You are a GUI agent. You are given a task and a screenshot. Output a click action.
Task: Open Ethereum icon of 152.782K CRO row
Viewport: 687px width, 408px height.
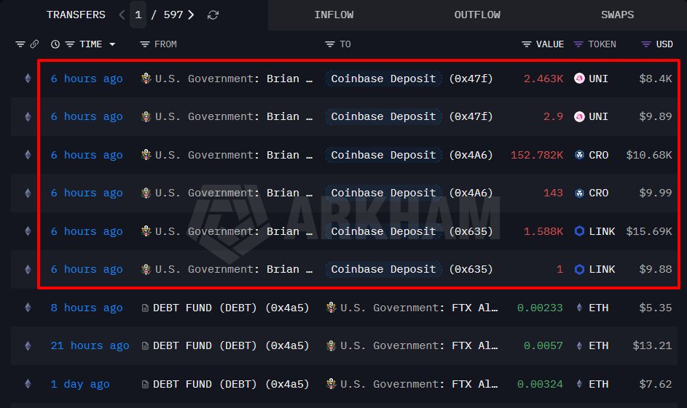28,155
